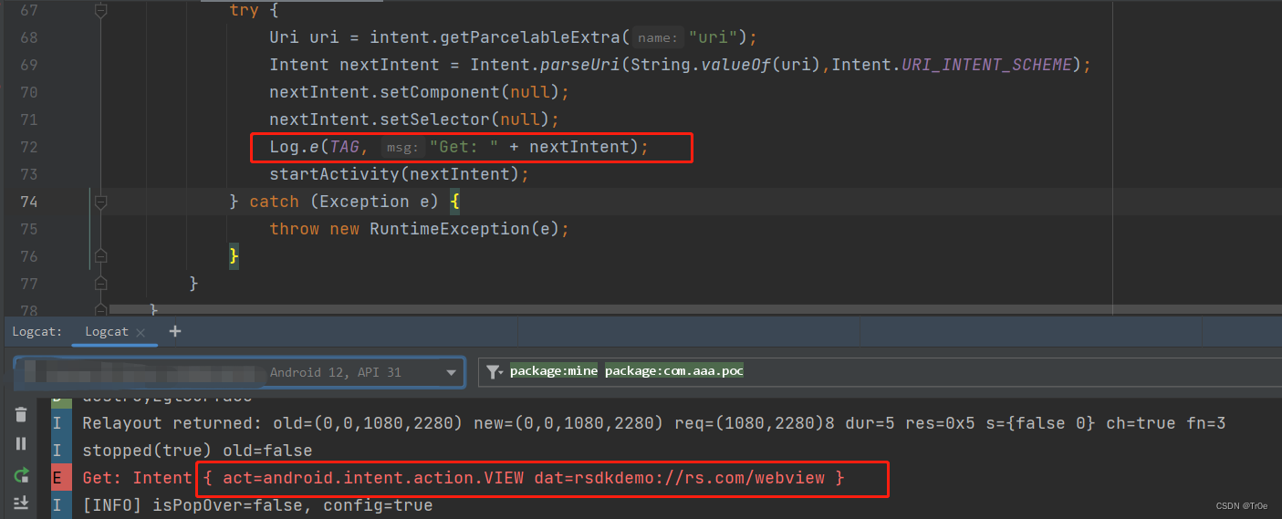Image resolution: width=1282 pixels, height=519 pixels.
Task: Clear logcat with the trash icon
Action: [21, 415]
